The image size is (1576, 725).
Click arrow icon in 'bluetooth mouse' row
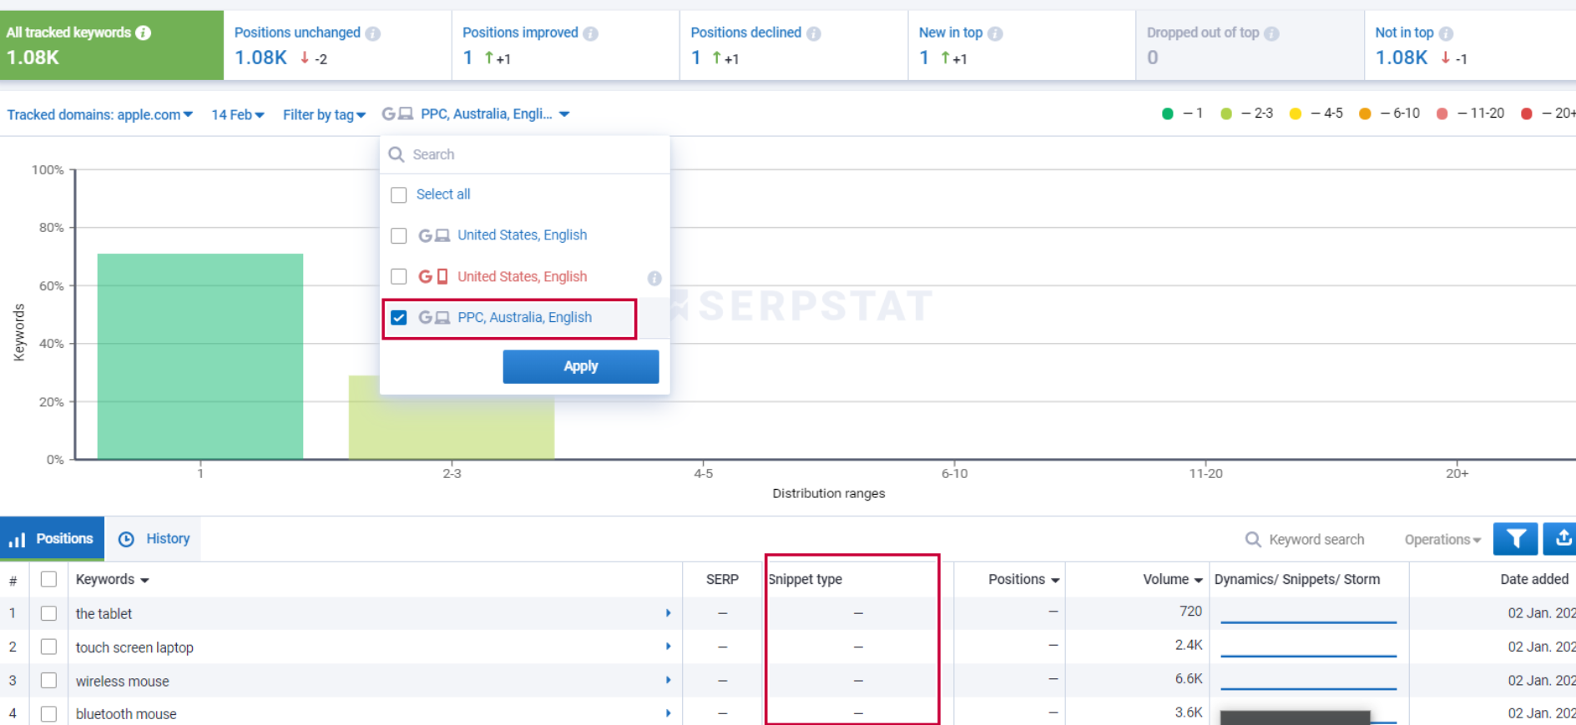pyautogui.click(x=668, y=713)
